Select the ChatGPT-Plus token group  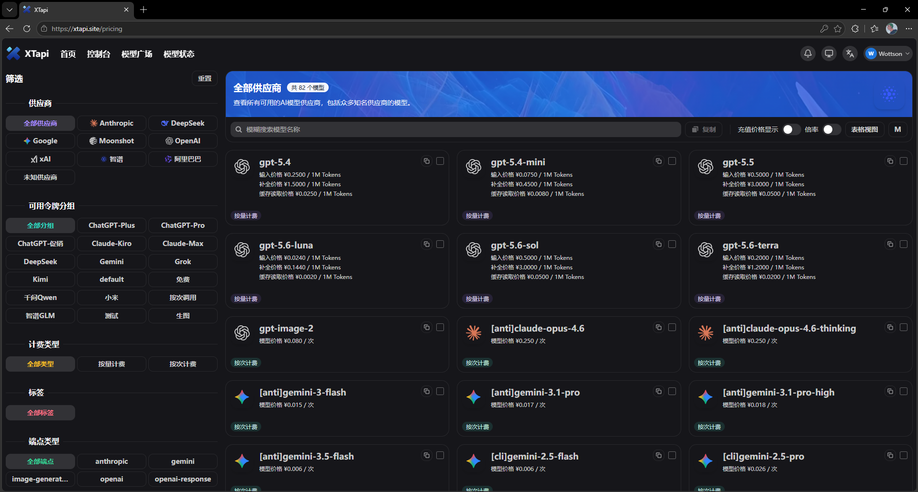click(x=111, y=225)
